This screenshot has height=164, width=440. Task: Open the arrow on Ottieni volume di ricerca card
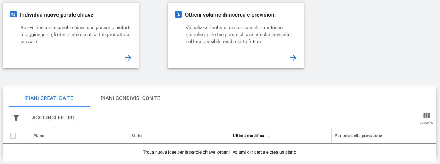[x=293, y=58]
